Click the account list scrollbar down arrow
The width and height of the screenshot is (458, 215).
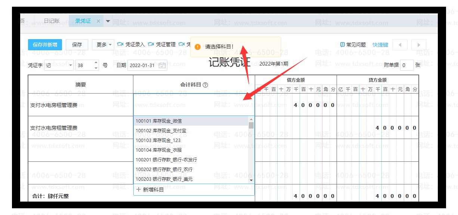[x=251, y=180]
